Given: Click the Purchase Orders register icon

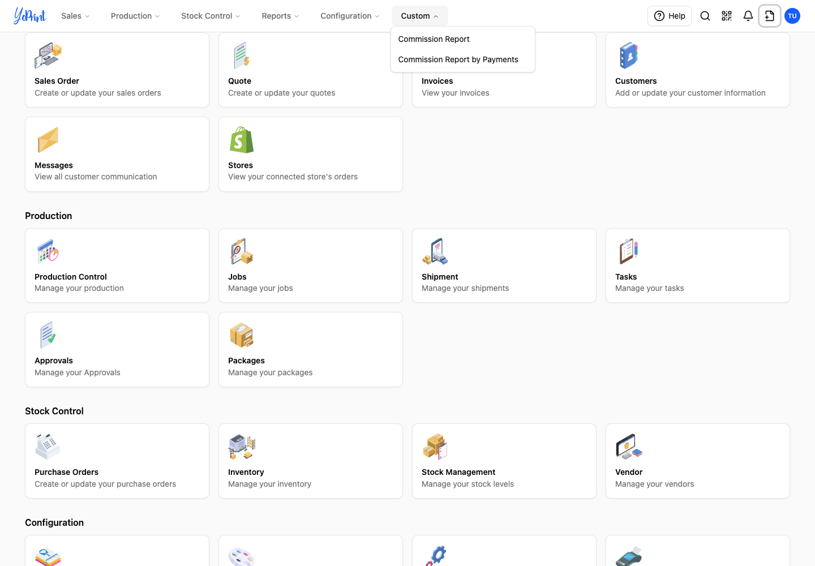Looking at the screenshot, I should tap(48, 447).
